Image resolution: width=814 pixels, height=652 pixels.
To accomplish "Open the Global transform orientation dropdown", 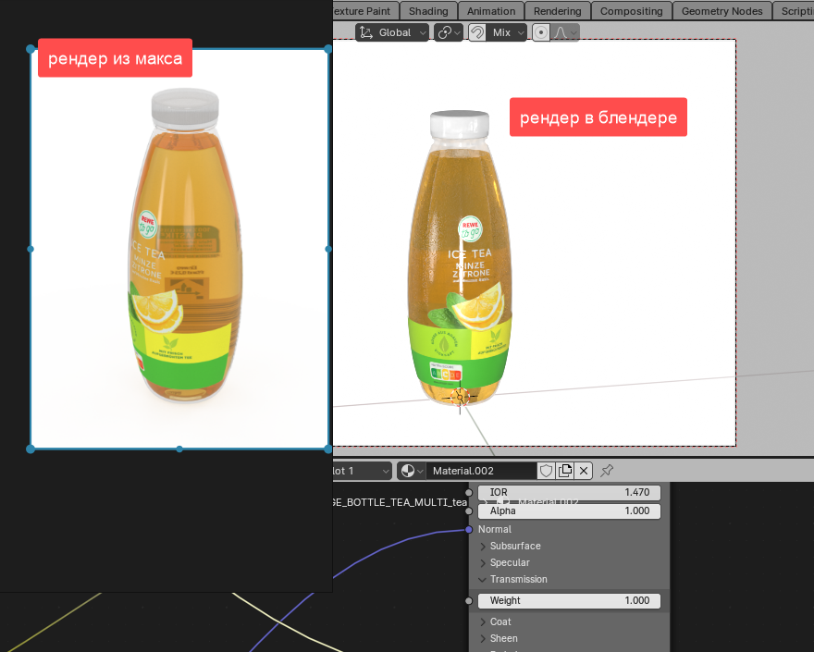I will click(x=392, y=32).
